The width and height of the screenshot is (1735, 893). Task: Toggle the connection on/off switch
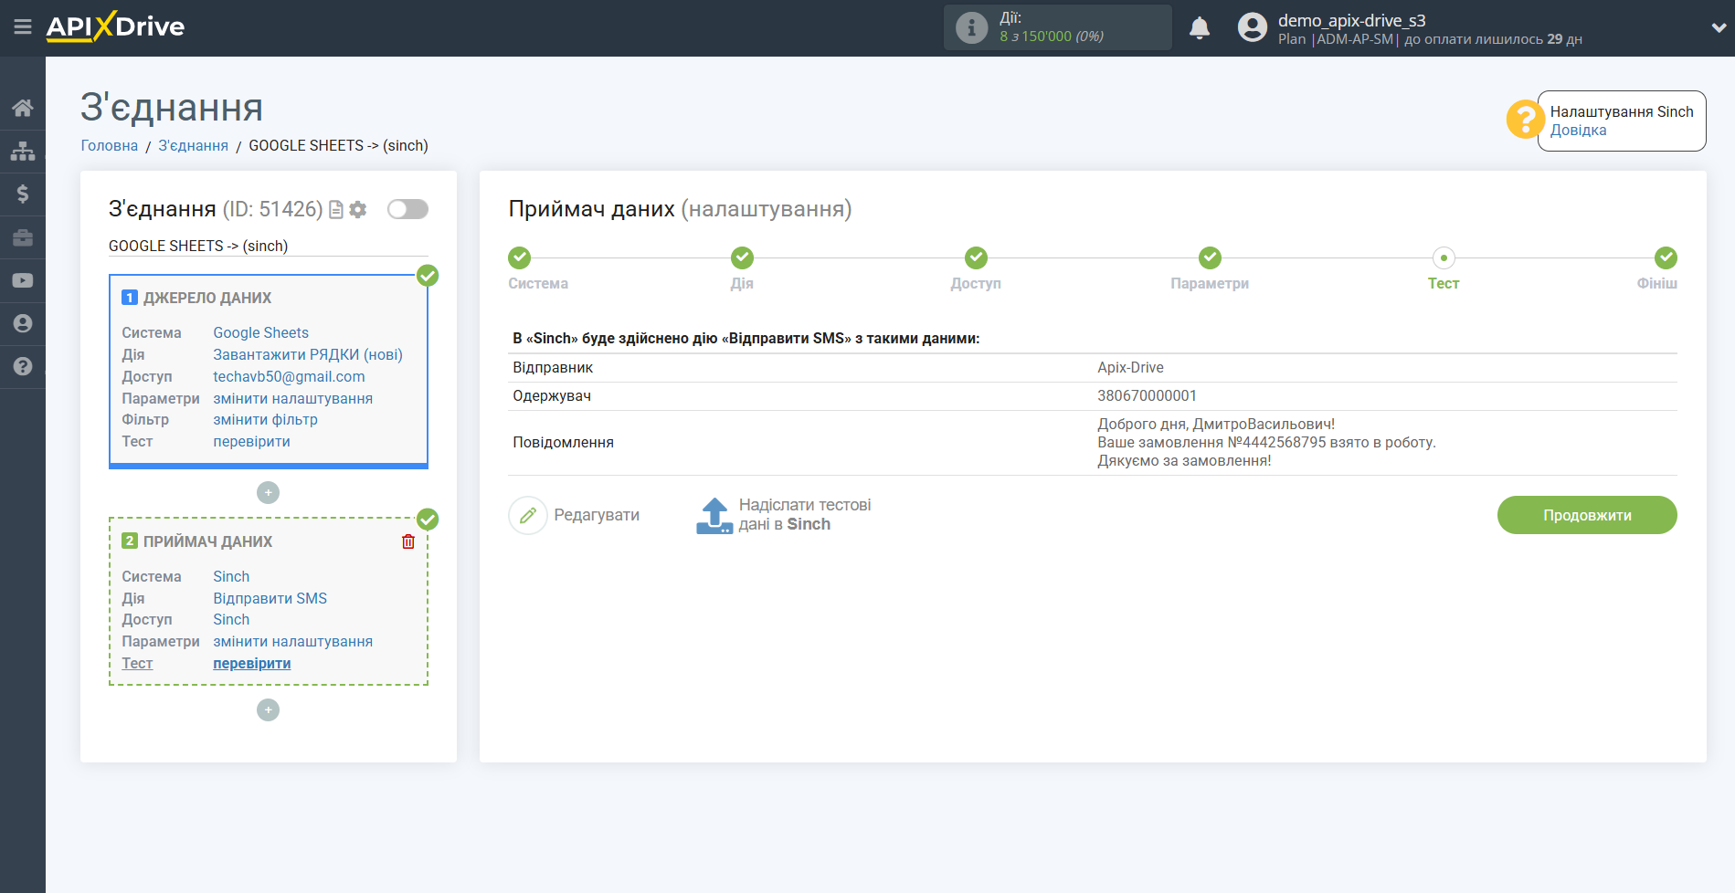[x=407, y=209]
